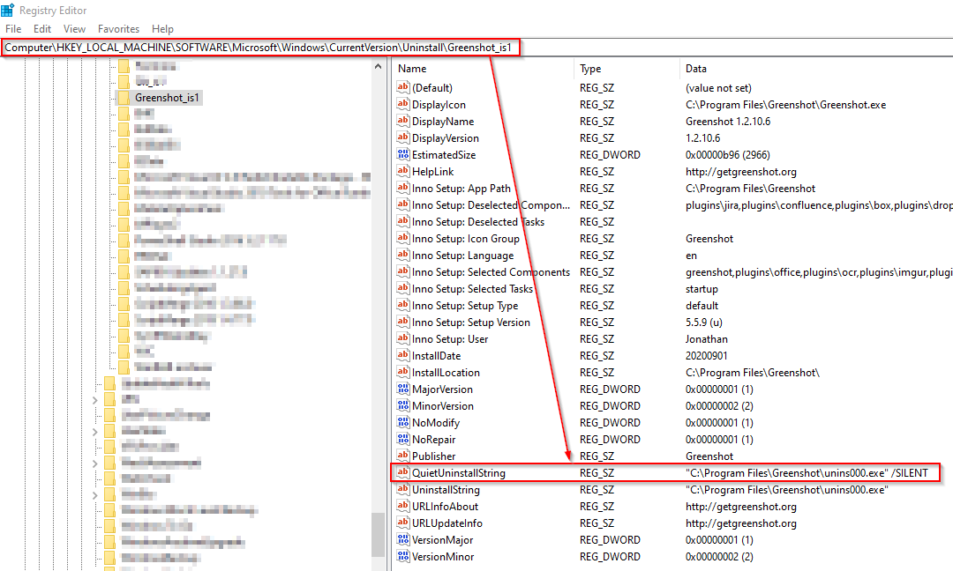Viewport: 953px width, 571px height.
Task: Select the QuietUninstallString value icon
Action: point(403,472)
